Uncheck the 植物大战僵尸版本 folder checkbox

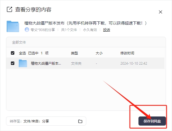13,63
